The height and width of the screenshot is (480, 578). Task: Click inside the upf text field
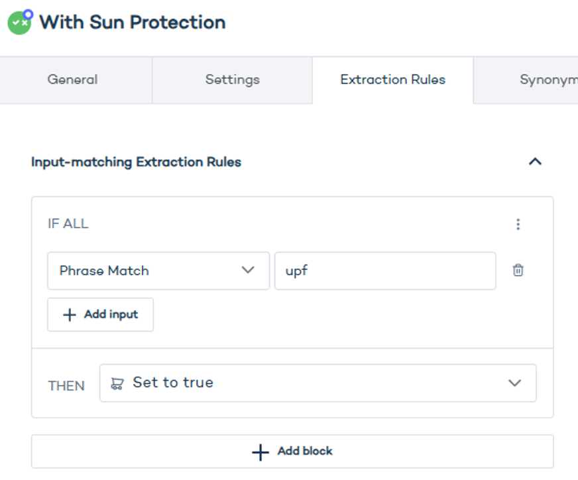(x=384, y=270)
